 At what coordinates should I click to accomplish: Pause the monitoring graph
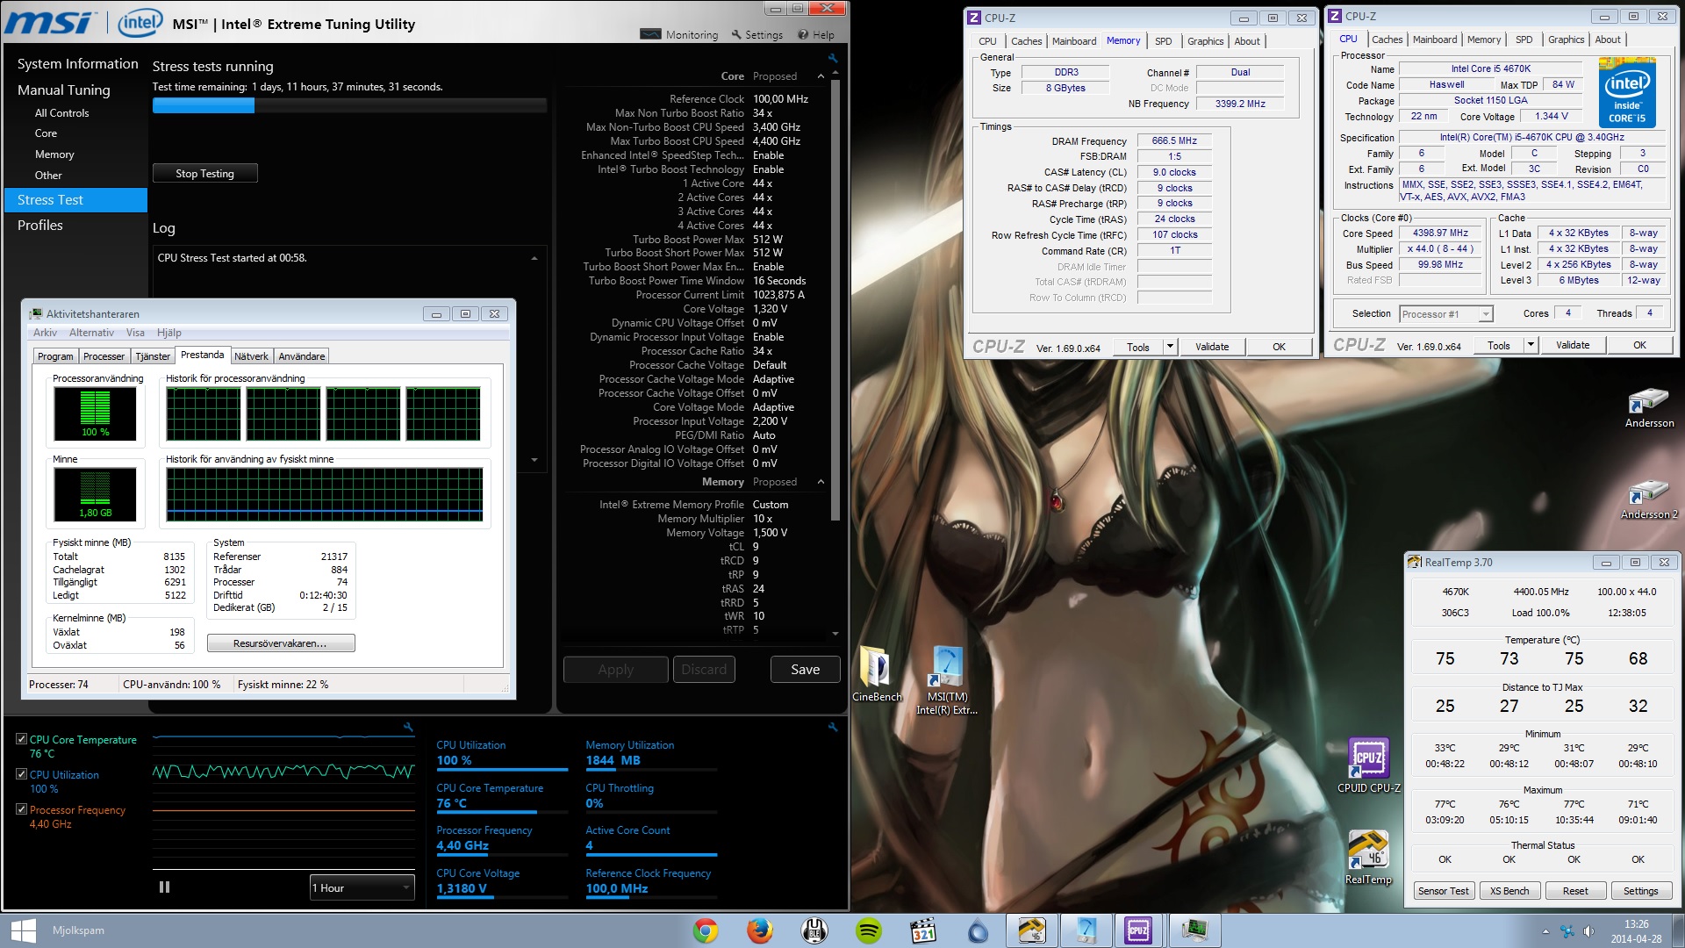click(164, 887)
